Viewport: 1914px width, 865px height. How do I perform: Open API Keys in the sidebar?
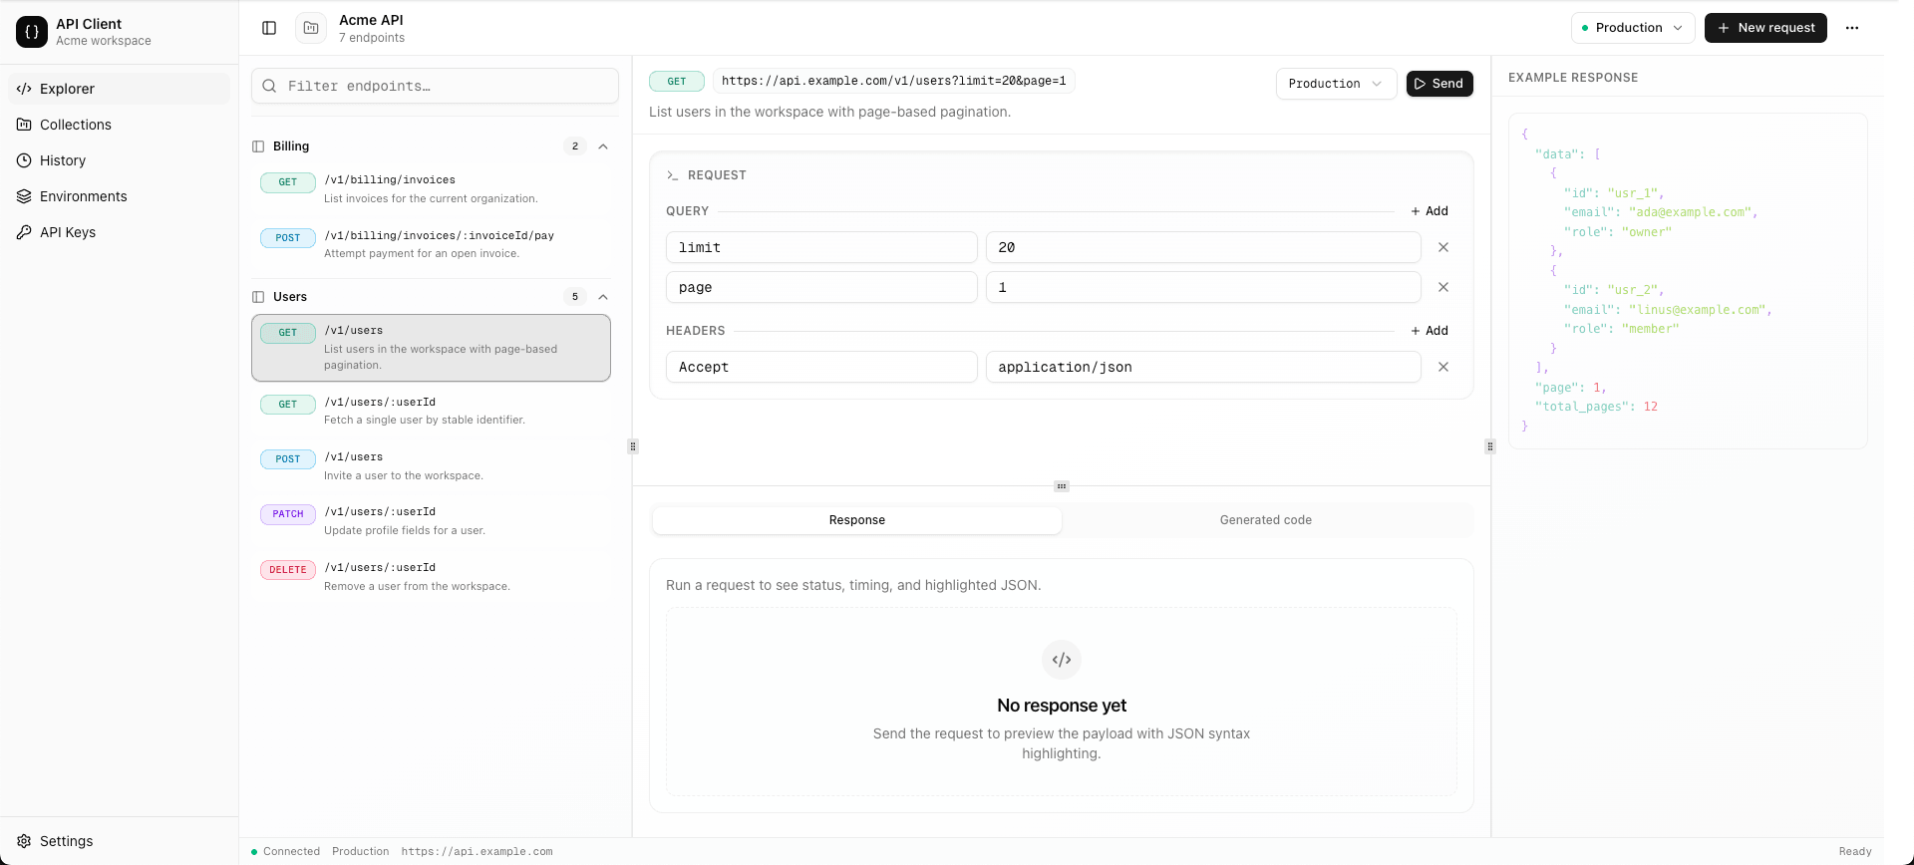tap(119, 232)
